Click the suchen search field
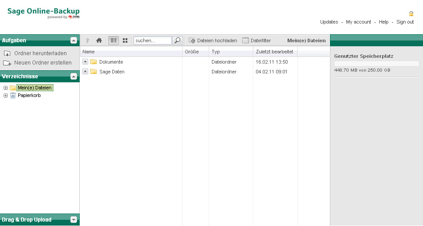 pos(152,40)
